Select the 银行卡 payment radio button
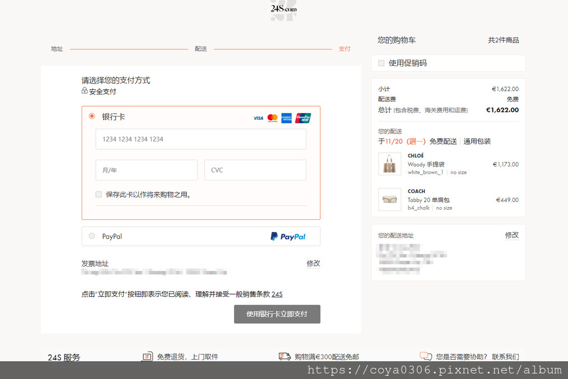 coord(92,117)
